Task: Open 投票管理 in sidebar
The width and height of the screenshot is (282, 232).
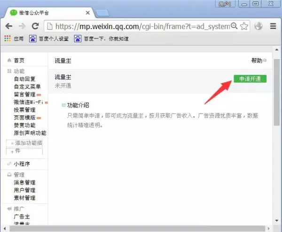Action: [24, 110]
